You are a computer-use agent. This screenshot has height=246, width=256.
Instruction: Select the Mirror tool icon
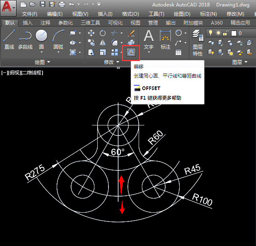[103, 43]
